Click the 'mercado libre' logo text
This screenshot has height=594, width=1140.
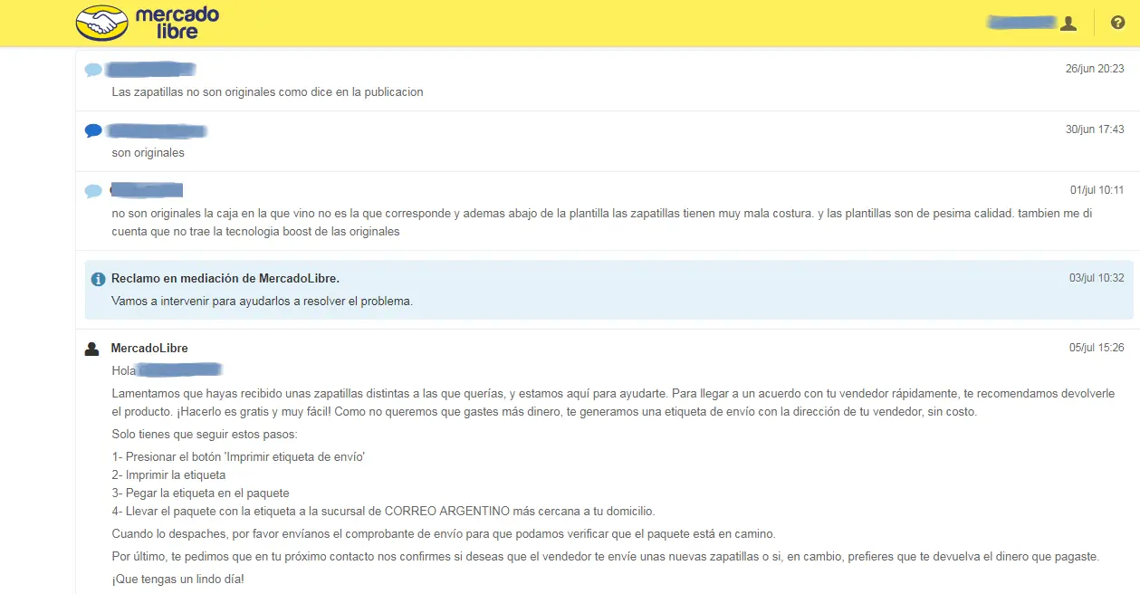177,23
